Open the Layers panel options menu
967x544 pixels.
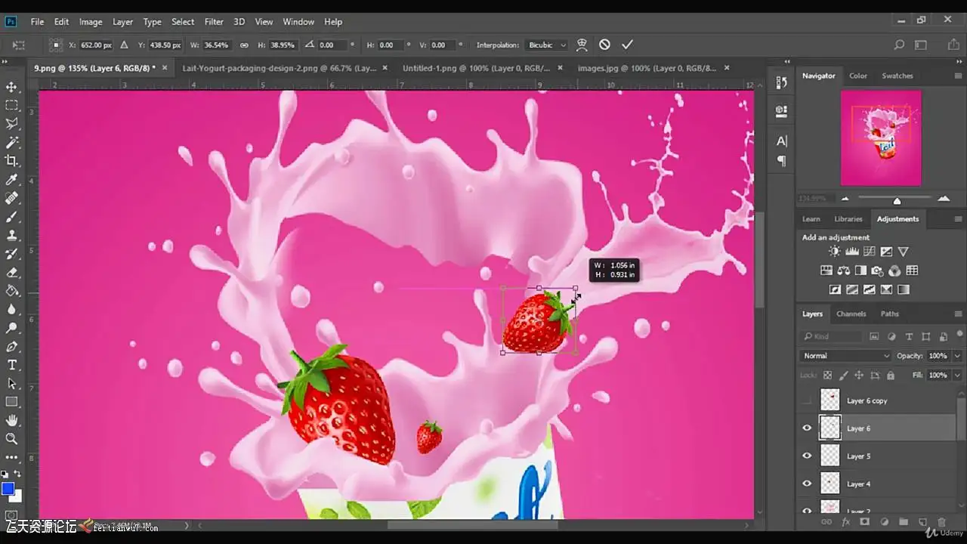959,314
